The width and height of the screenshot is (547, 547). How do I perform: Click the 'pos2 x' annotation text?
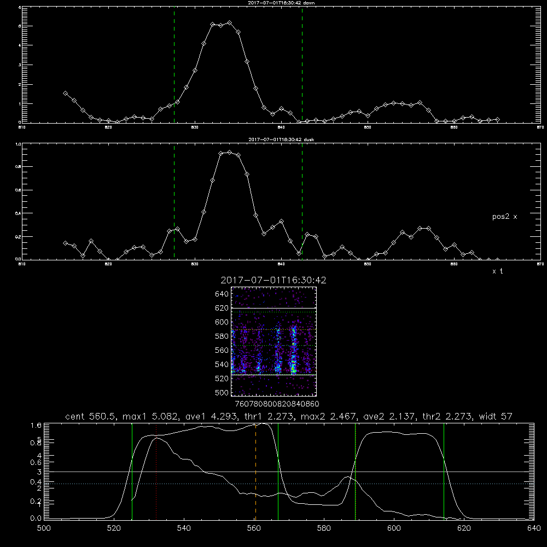505,217
